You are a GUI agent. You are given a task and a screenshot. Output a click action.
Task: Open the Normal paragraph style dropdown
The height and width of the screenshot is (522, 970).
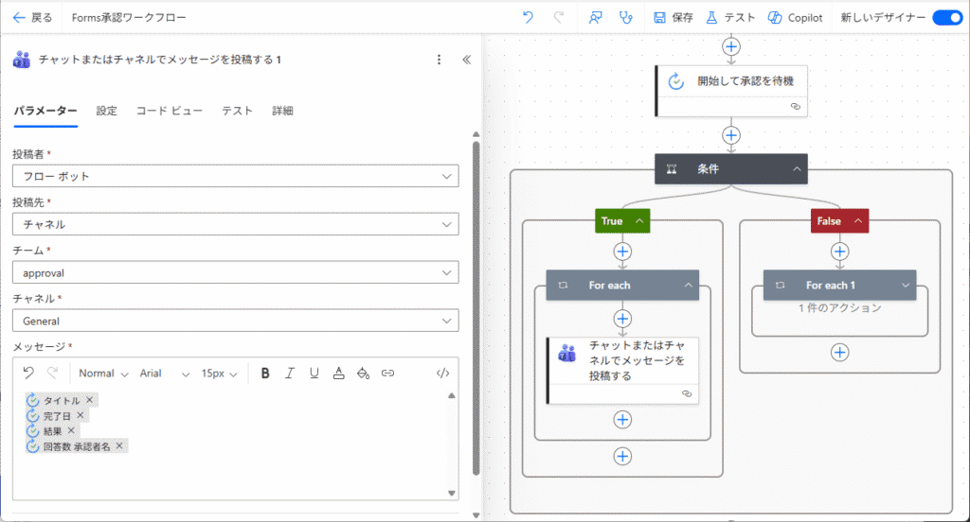pyautogui.click(x=103, y=374)
